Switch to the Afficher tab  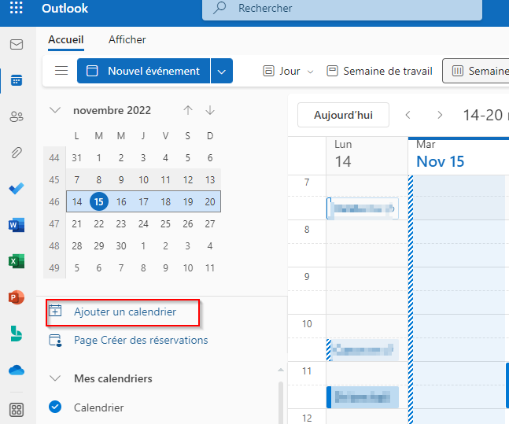tap(127, 39)
